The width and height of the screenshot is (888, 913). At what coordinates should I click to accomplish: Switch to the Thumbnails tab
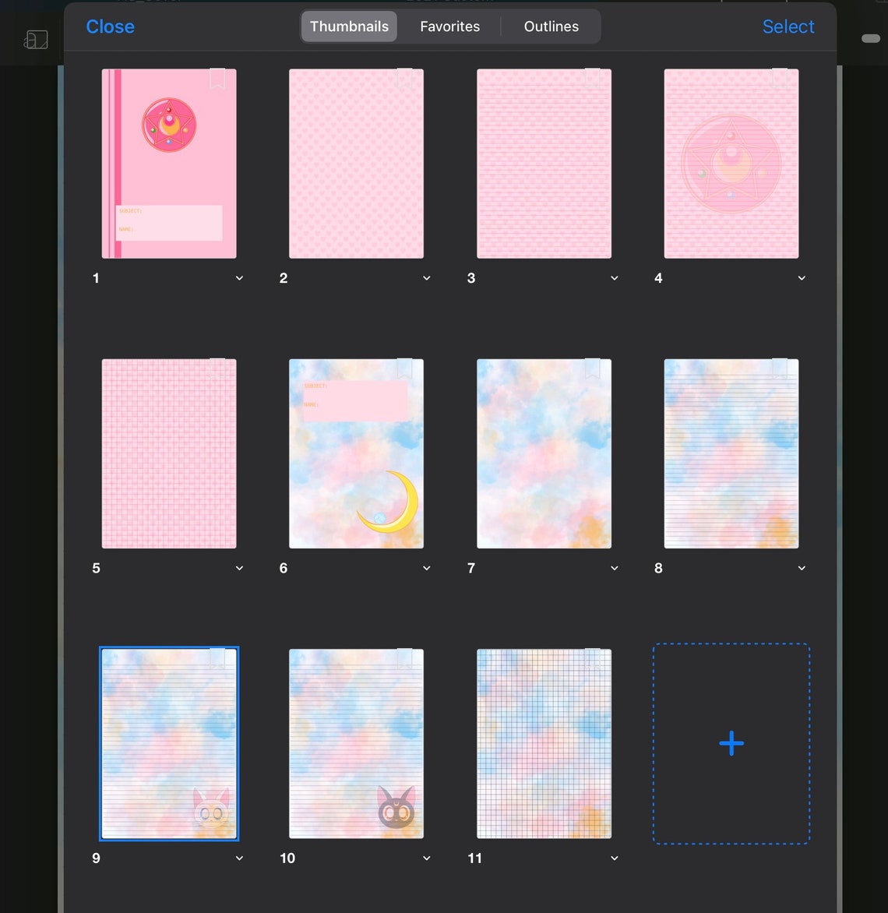click(349, 26)
